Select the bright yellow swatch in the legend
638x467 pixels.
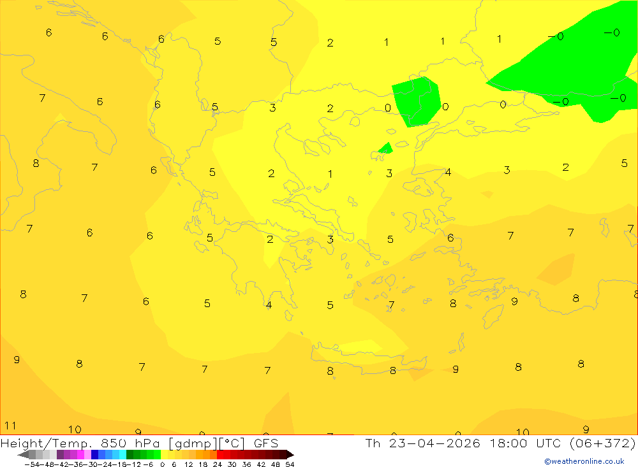click(x=165, y=455)
